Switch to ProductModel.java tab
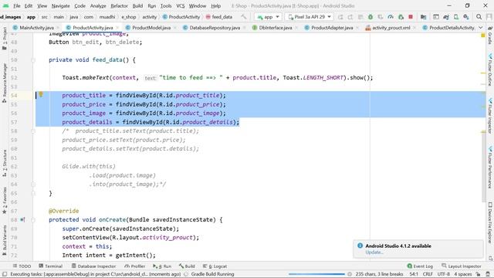This screenshot has width=494, height=278. 151,28
